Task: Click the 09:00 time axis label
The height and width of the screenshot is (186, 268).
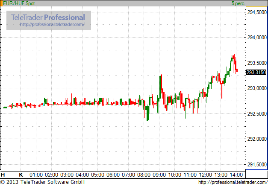Action: tap(159, 175)
